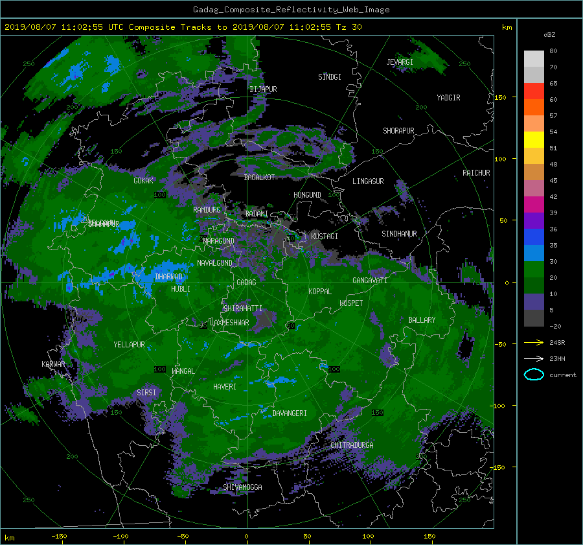Click the white 23MN arrow legend icon
583x545 pixels.
(534, 358)
